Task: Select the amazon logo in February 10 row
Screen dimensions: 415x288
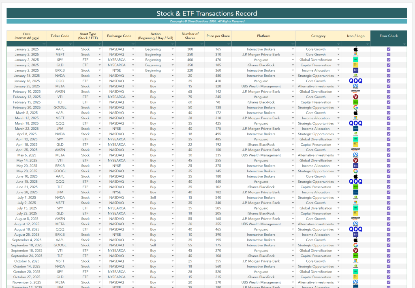Action: coord(356,91)
